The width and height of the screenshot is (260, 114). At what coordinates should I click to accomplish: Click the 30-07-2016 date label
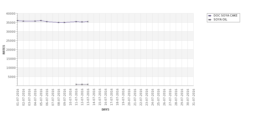click(187, 97)
